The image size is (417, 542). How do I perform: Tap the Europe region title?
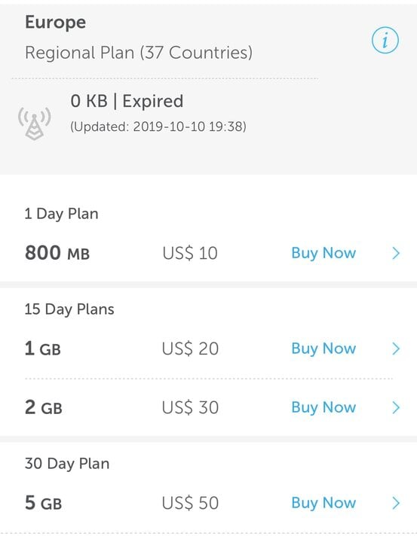point(55,23)
